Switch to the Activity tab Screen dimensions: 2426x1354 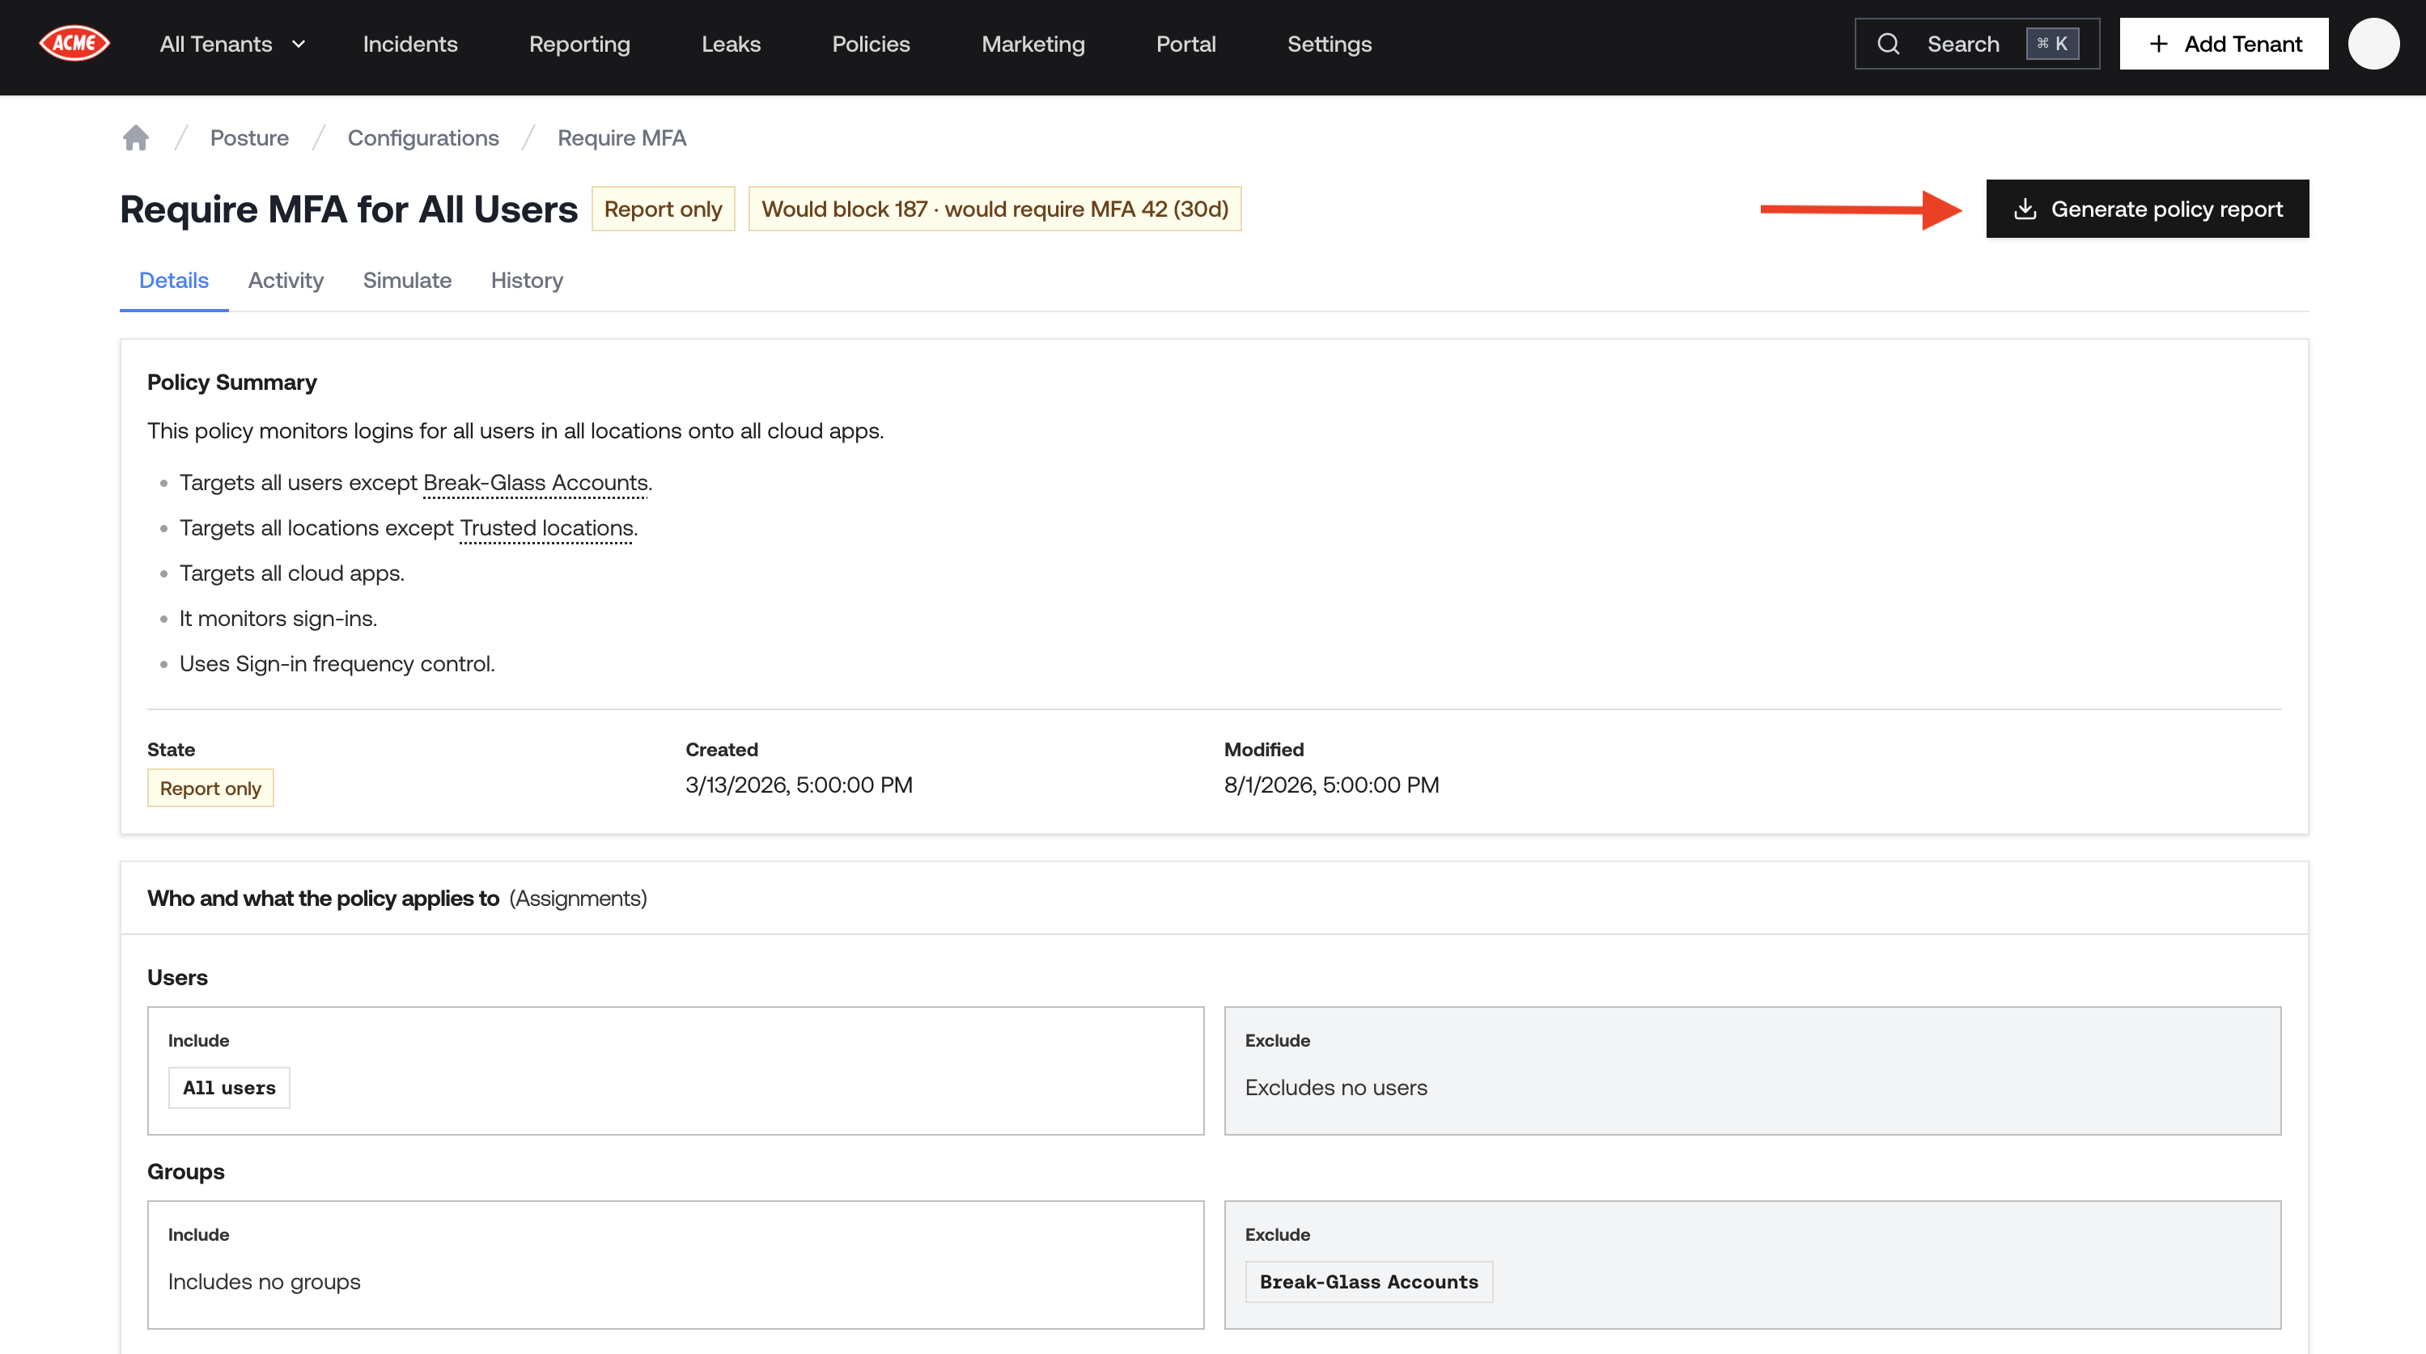(x=286, y=280)
